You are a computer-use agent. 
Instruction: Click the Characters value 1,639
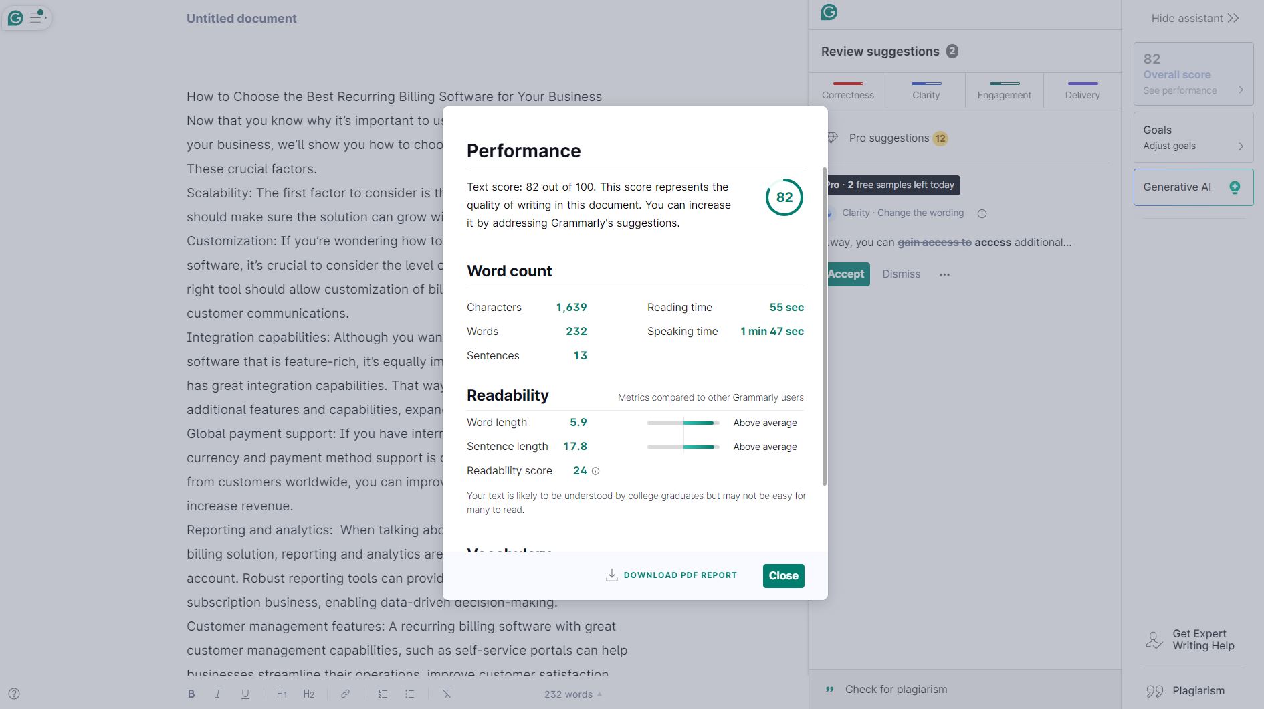click(x=571, y=307)
